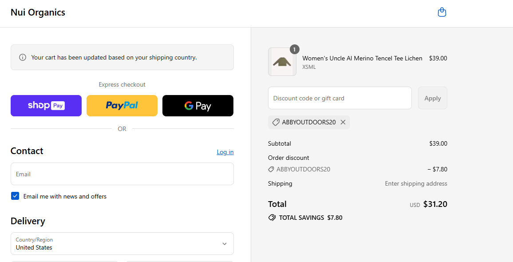Click the Log in link
The width and height of the screenshot is (513, 262).
(225, 152)
